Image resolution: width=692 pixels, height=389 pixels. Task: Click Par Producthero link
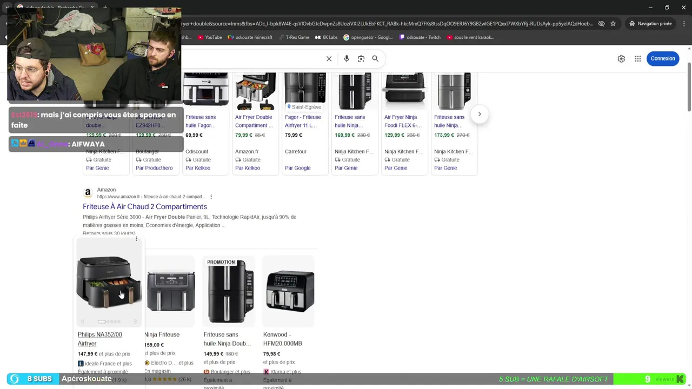pos(154,168)
